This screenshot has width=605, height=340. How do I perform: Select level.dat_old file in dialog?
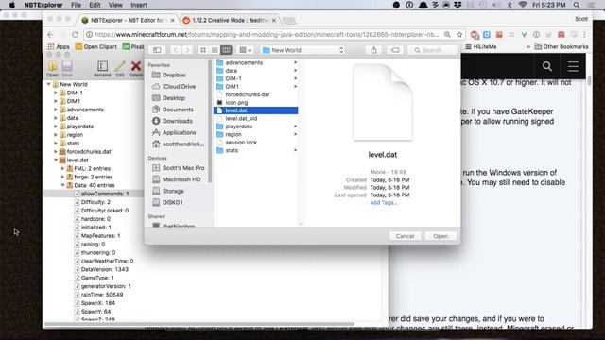tap(241, 118)
